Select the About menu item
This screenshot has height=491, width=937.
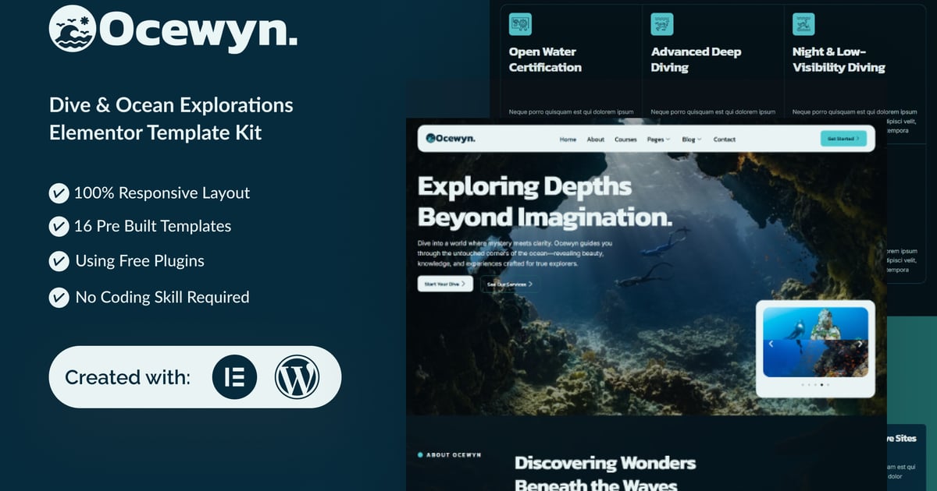coord(595,140)
